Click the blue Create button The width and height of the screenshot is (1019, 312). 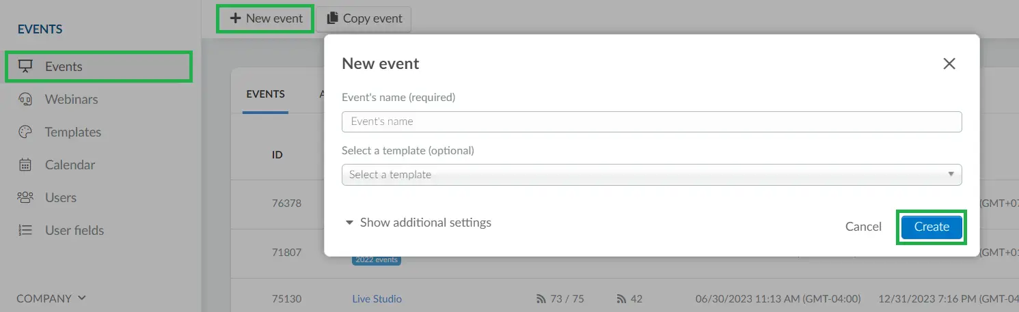pos(932,227)
